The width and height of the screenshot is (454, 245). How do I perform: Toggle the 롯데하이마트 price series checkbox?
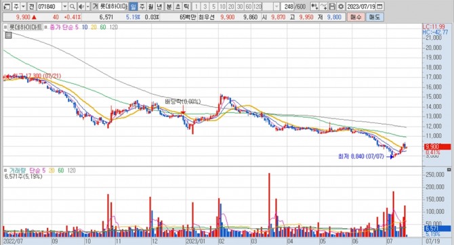[5, 27]
